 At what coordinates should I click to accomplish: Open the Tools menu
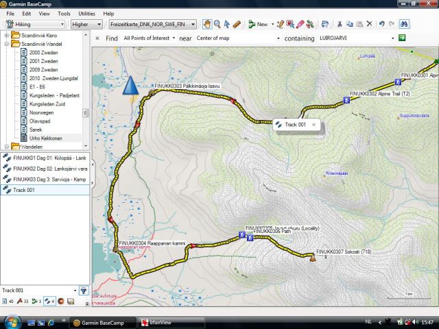tap(64, 14)
